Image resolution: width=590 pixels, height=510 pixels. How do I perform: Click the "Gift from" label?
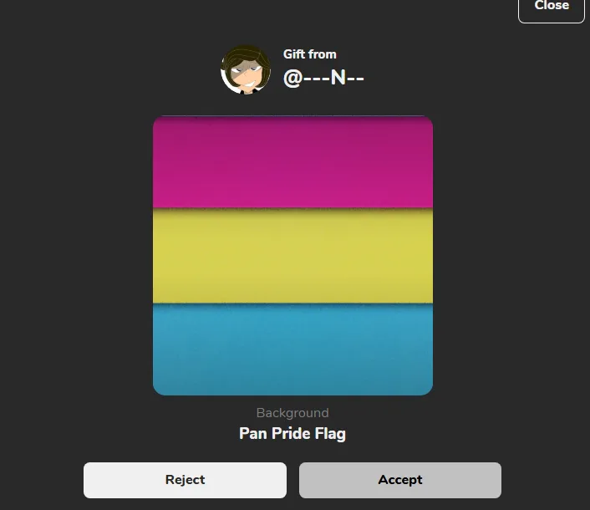point(309,54)
